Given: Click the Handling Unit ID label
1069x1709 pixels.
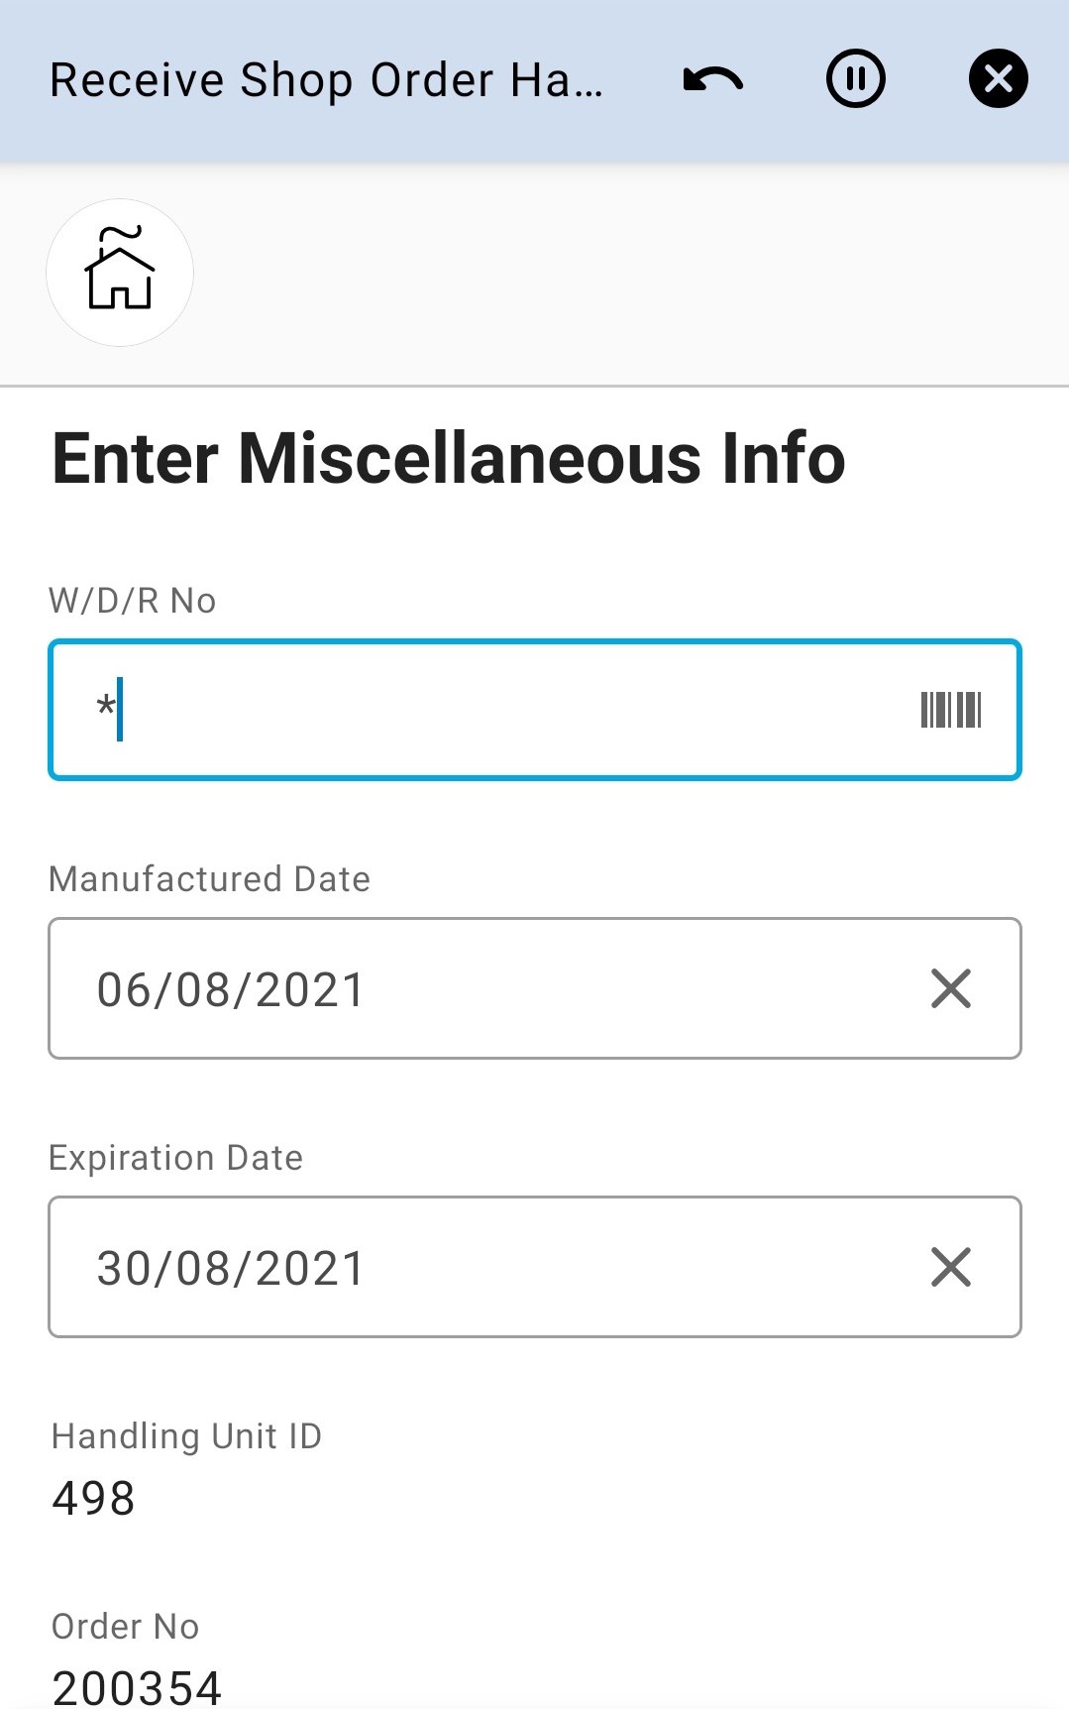Looking at the screenshot, I should pos(186,1436).
